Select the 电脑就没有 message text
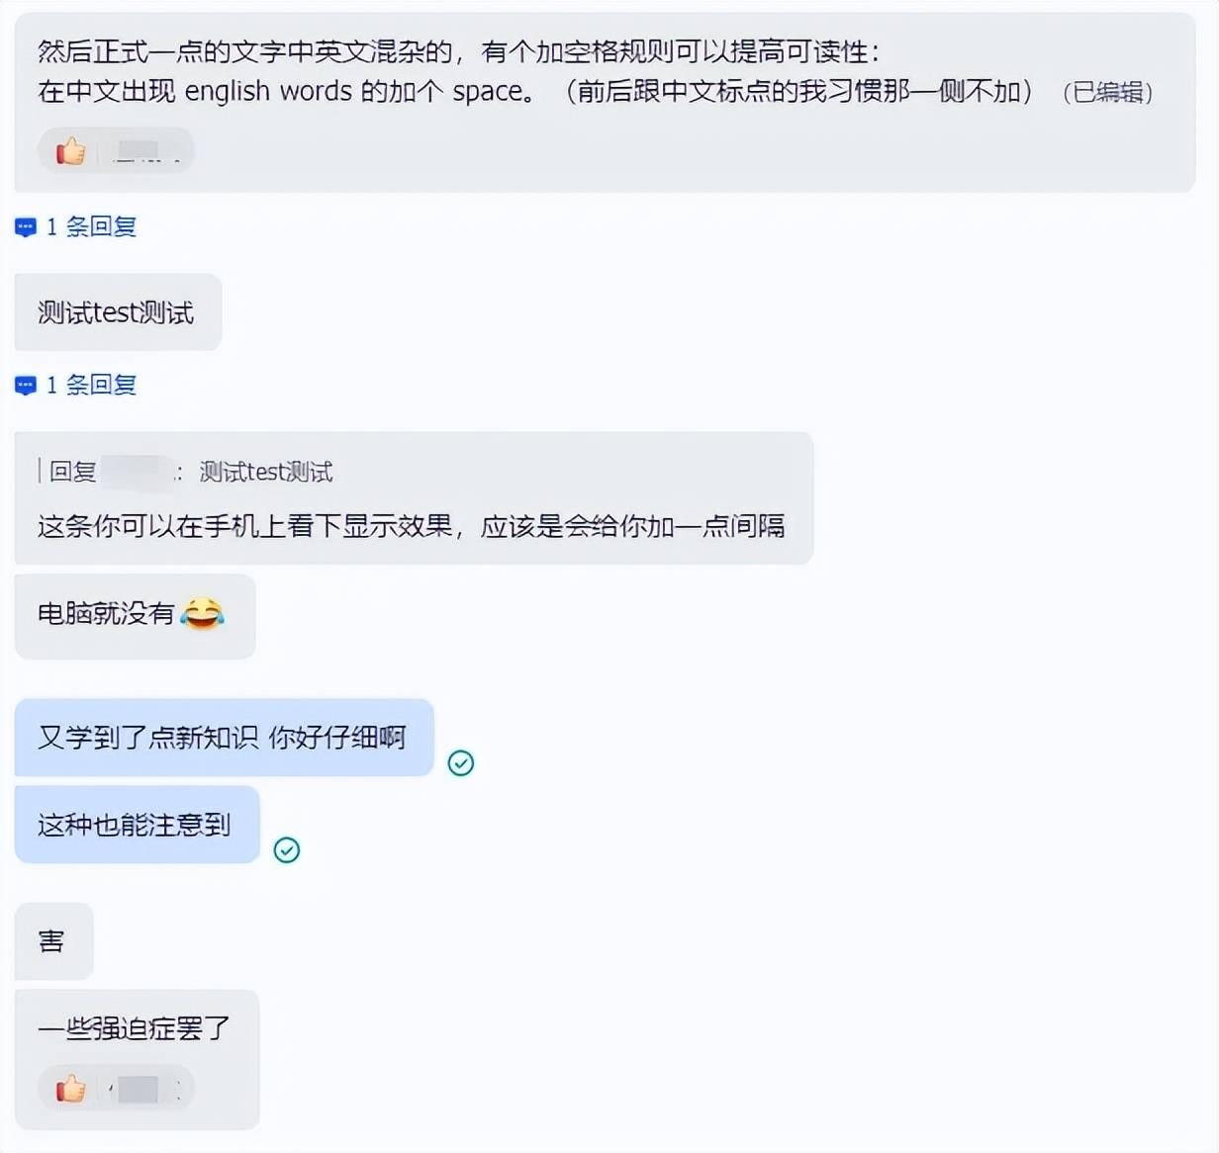Viewport: 1219px width, 1153px height. 106,614
